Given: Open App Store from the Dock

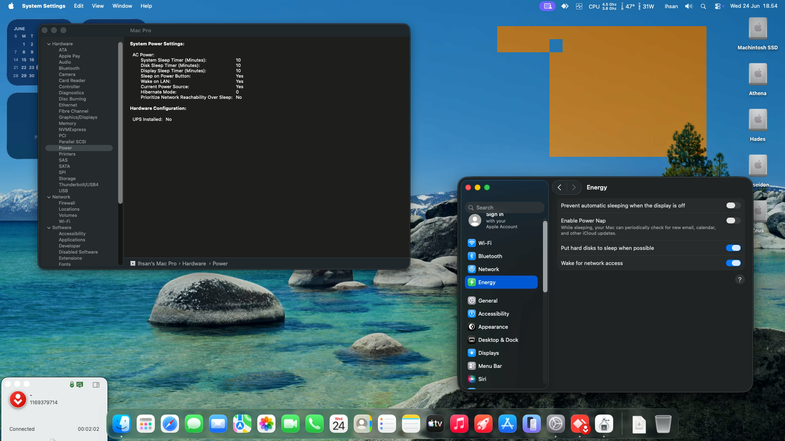Looking at the screenshot, I should [x=507, y=424].
